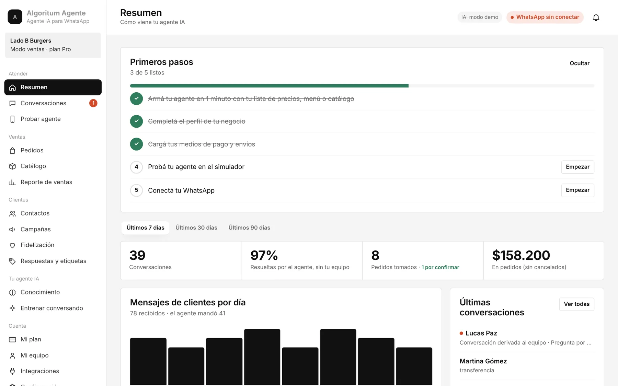The width and height of the screenshot is (618, 386).
Task: Switch to Últimos 90 días tab
Action: (249, 228)
